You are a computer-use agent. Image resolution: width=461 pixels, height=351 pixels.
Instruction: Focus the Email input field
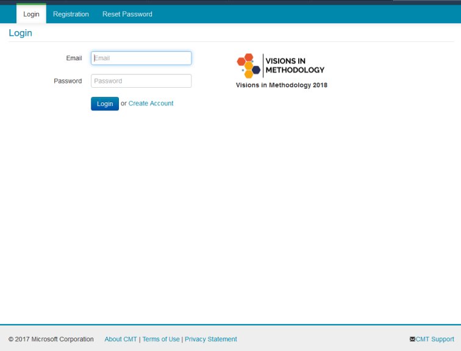click(141, 58)
